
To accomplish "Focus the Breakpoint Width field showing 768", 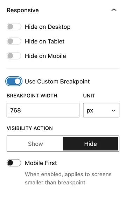I will 43,110.
